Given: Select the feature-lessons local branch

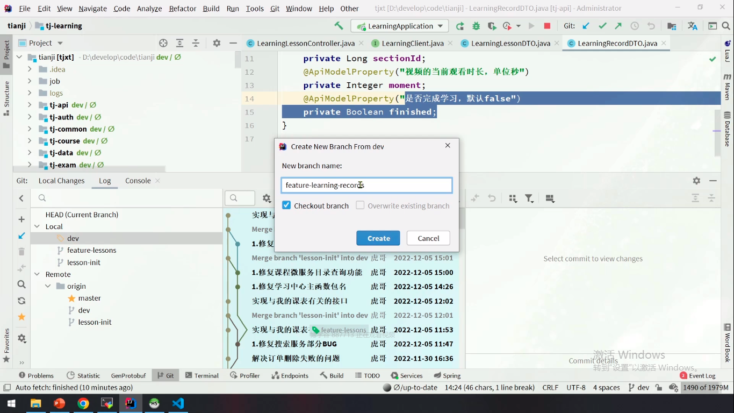Looking at the screenshot, I should tap(91, 250).
